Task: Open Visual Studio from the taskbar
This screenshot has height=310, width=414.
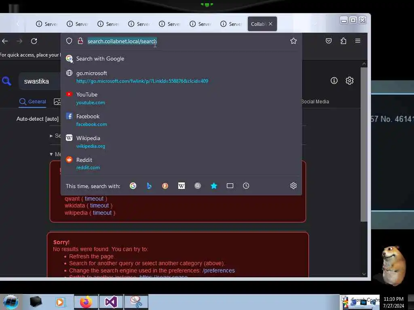Action: point(111,302)
